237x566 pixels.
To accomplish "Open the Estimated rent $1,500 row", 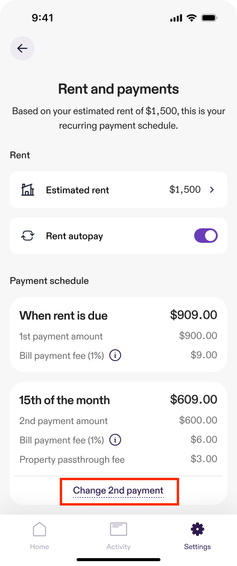I will (x=118, y=190).
